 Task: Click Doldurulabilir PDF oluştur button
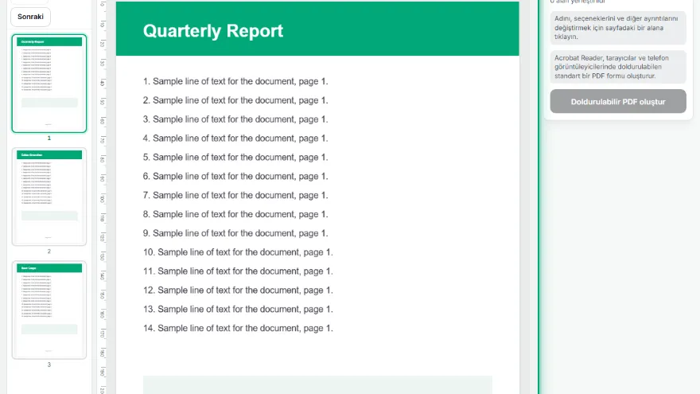pos(618,101)
